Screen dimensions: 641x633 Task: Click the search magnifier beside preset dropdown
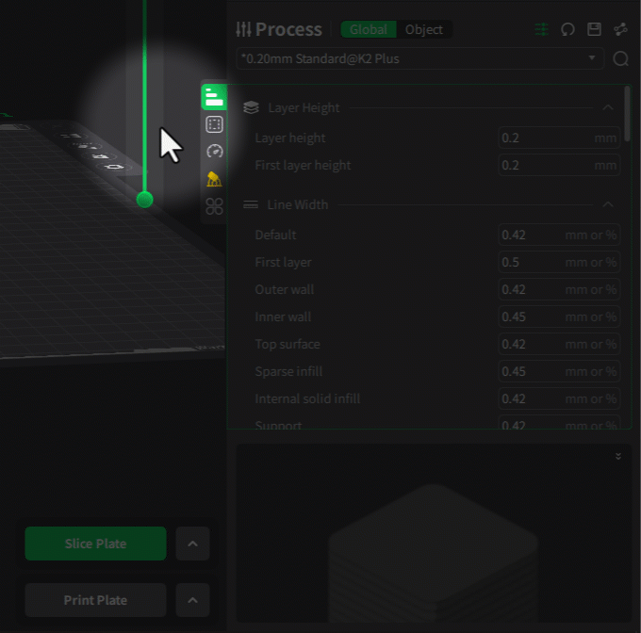(x=620, y=58)
